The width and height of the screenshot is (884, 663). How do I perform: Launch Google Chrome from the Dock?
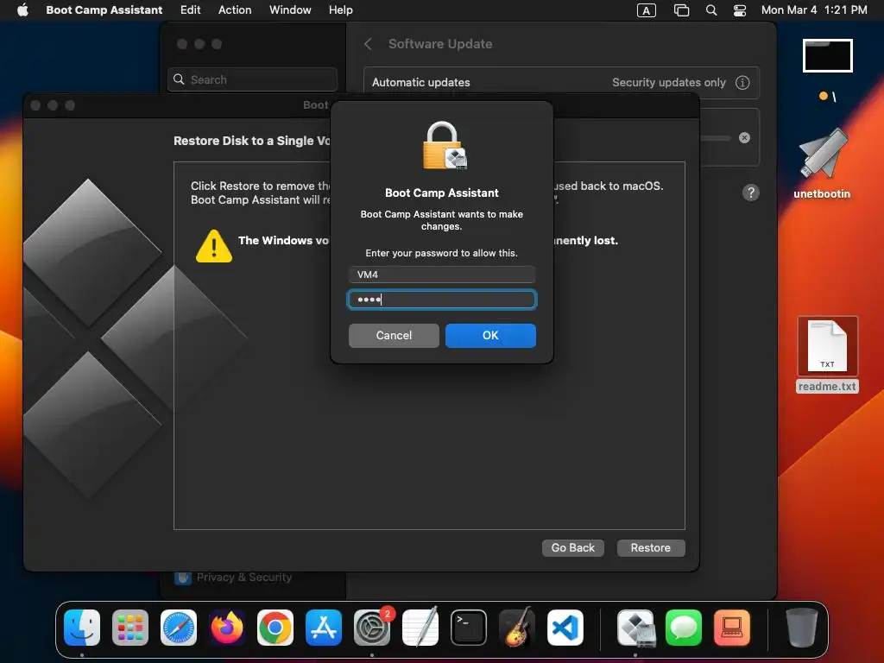275,628
